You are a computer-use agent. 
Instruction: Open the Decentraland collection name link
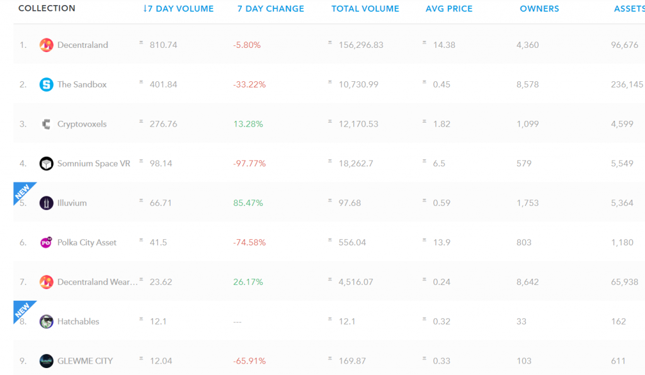[83, 45]
